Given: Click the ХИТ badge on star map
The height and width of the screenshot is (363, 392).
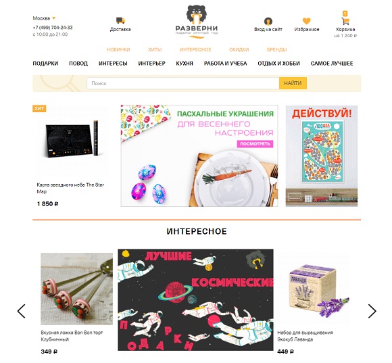Looking at the screenshot, I should (x=39, y=109).
